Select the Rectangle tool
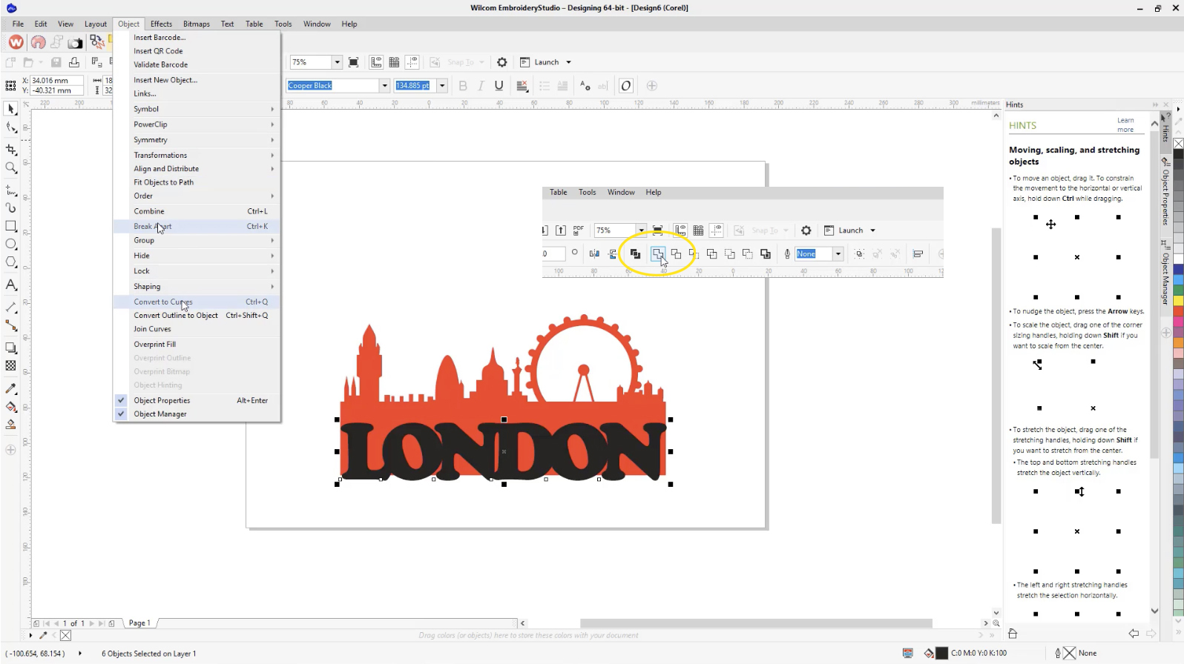1184x664 pixels. pyautogui.click(x=11, y=226)
